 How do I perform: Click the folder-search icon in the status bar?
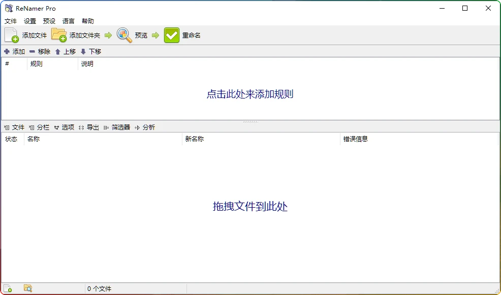[x=28, y=288]
